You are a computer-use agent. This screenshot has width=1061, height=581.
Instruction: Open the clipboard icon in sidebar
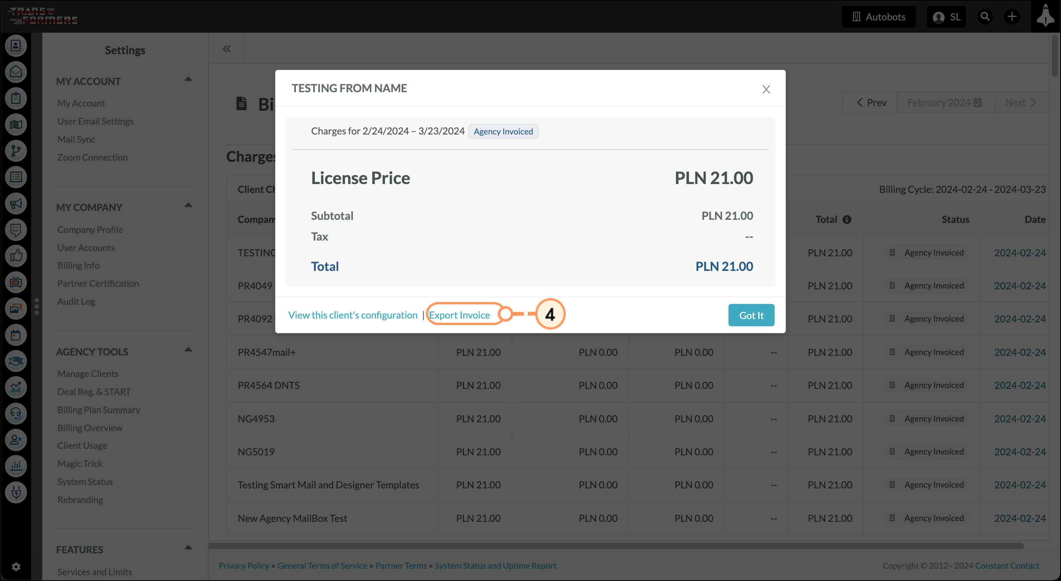click(x=16, y=98)
